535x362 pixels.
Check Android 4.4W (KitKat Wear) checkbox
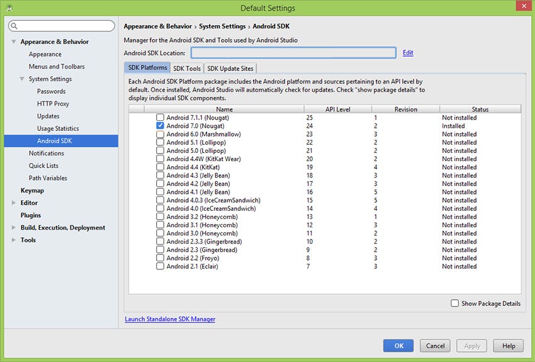click(160, 159)
